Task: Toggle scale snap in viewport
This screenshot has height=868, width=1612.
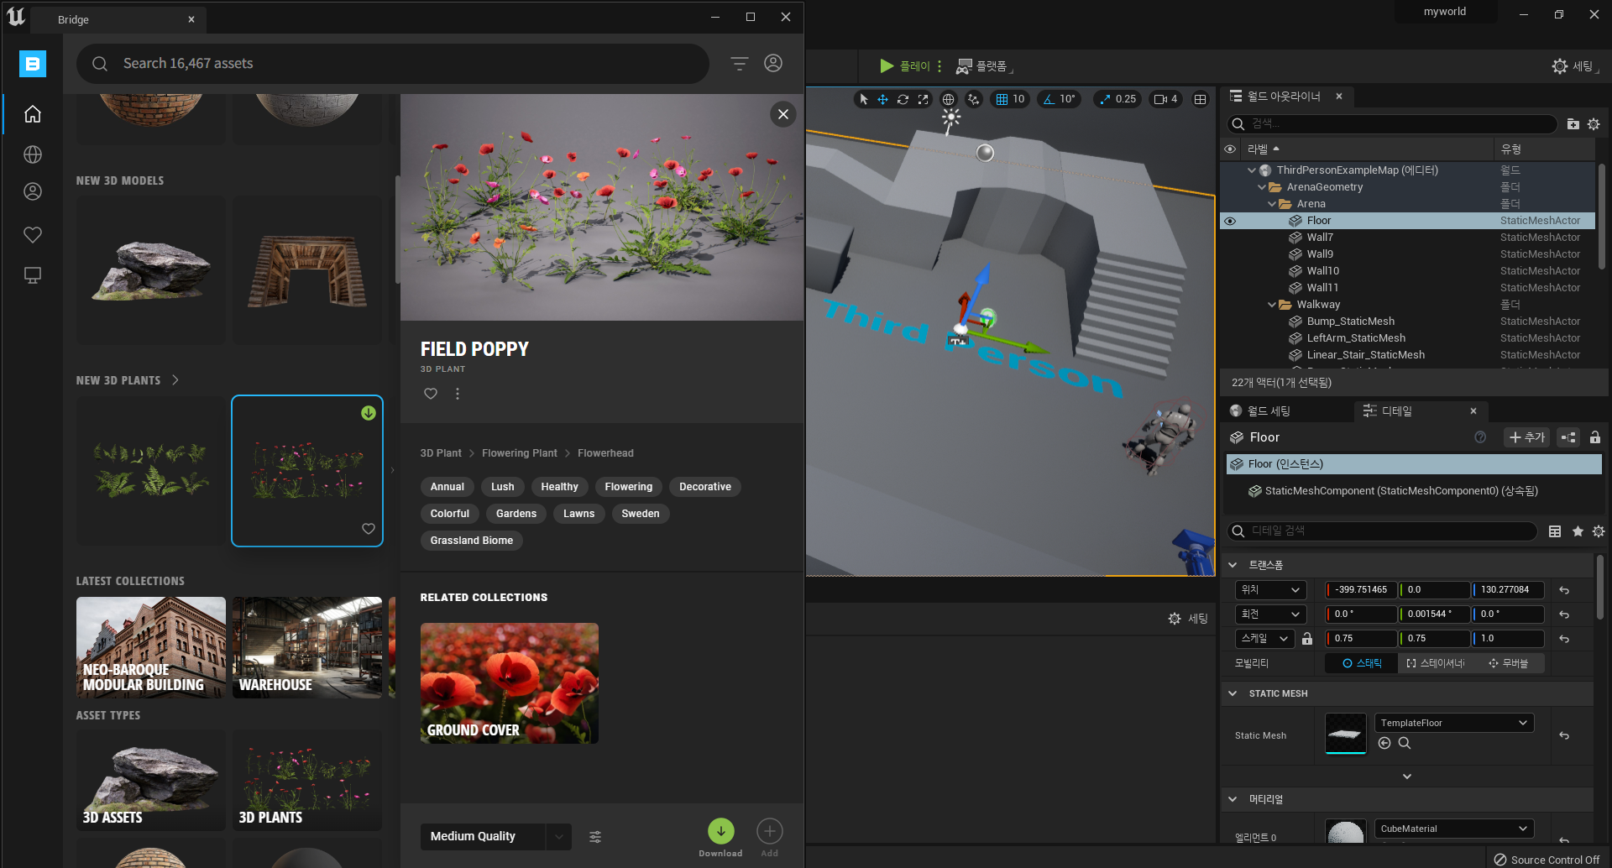Action: click(1106, 99)
